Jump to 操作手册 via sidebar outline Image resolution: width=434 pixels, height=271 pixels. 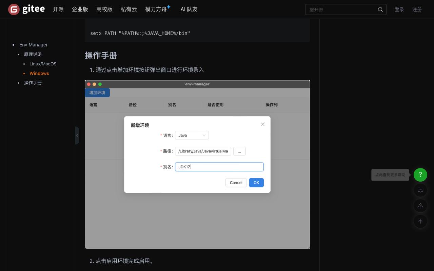[33, 83]
